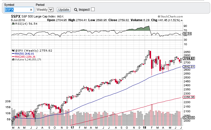This screenshot has height=130, width=211.
Task: Click the Symbol input field containing $SPX
Action: pyautogui.click(x=19, y=10)
